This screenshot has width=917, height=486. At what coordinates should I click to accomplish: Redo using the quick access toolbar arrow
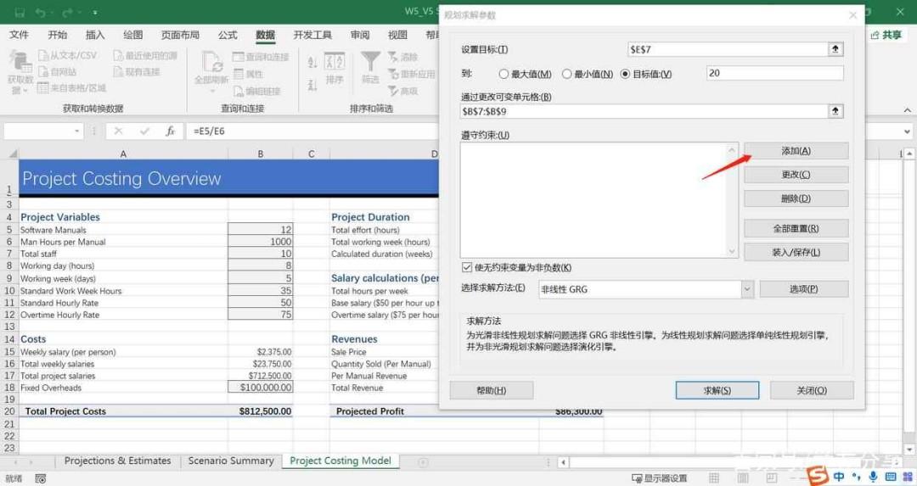[67, 12]
